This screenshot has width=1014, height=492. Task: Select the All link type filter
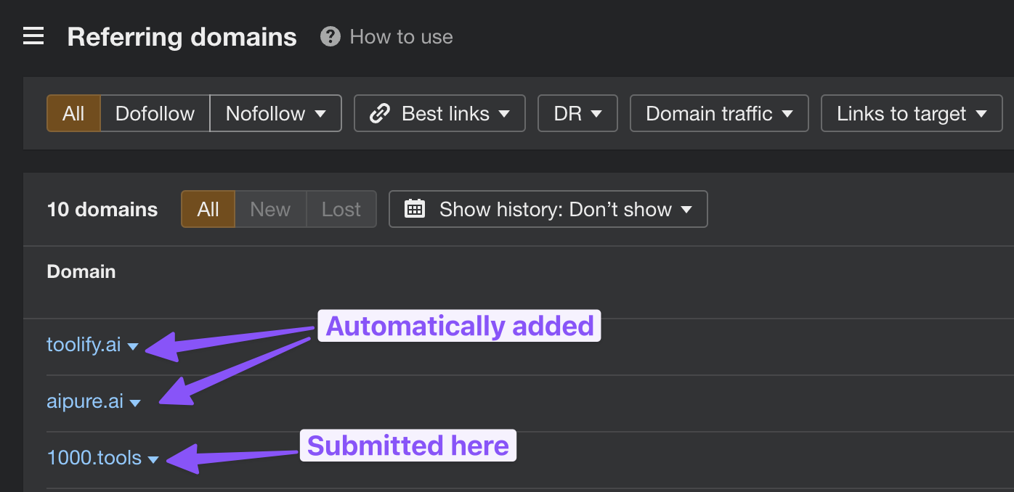point(73,113)
